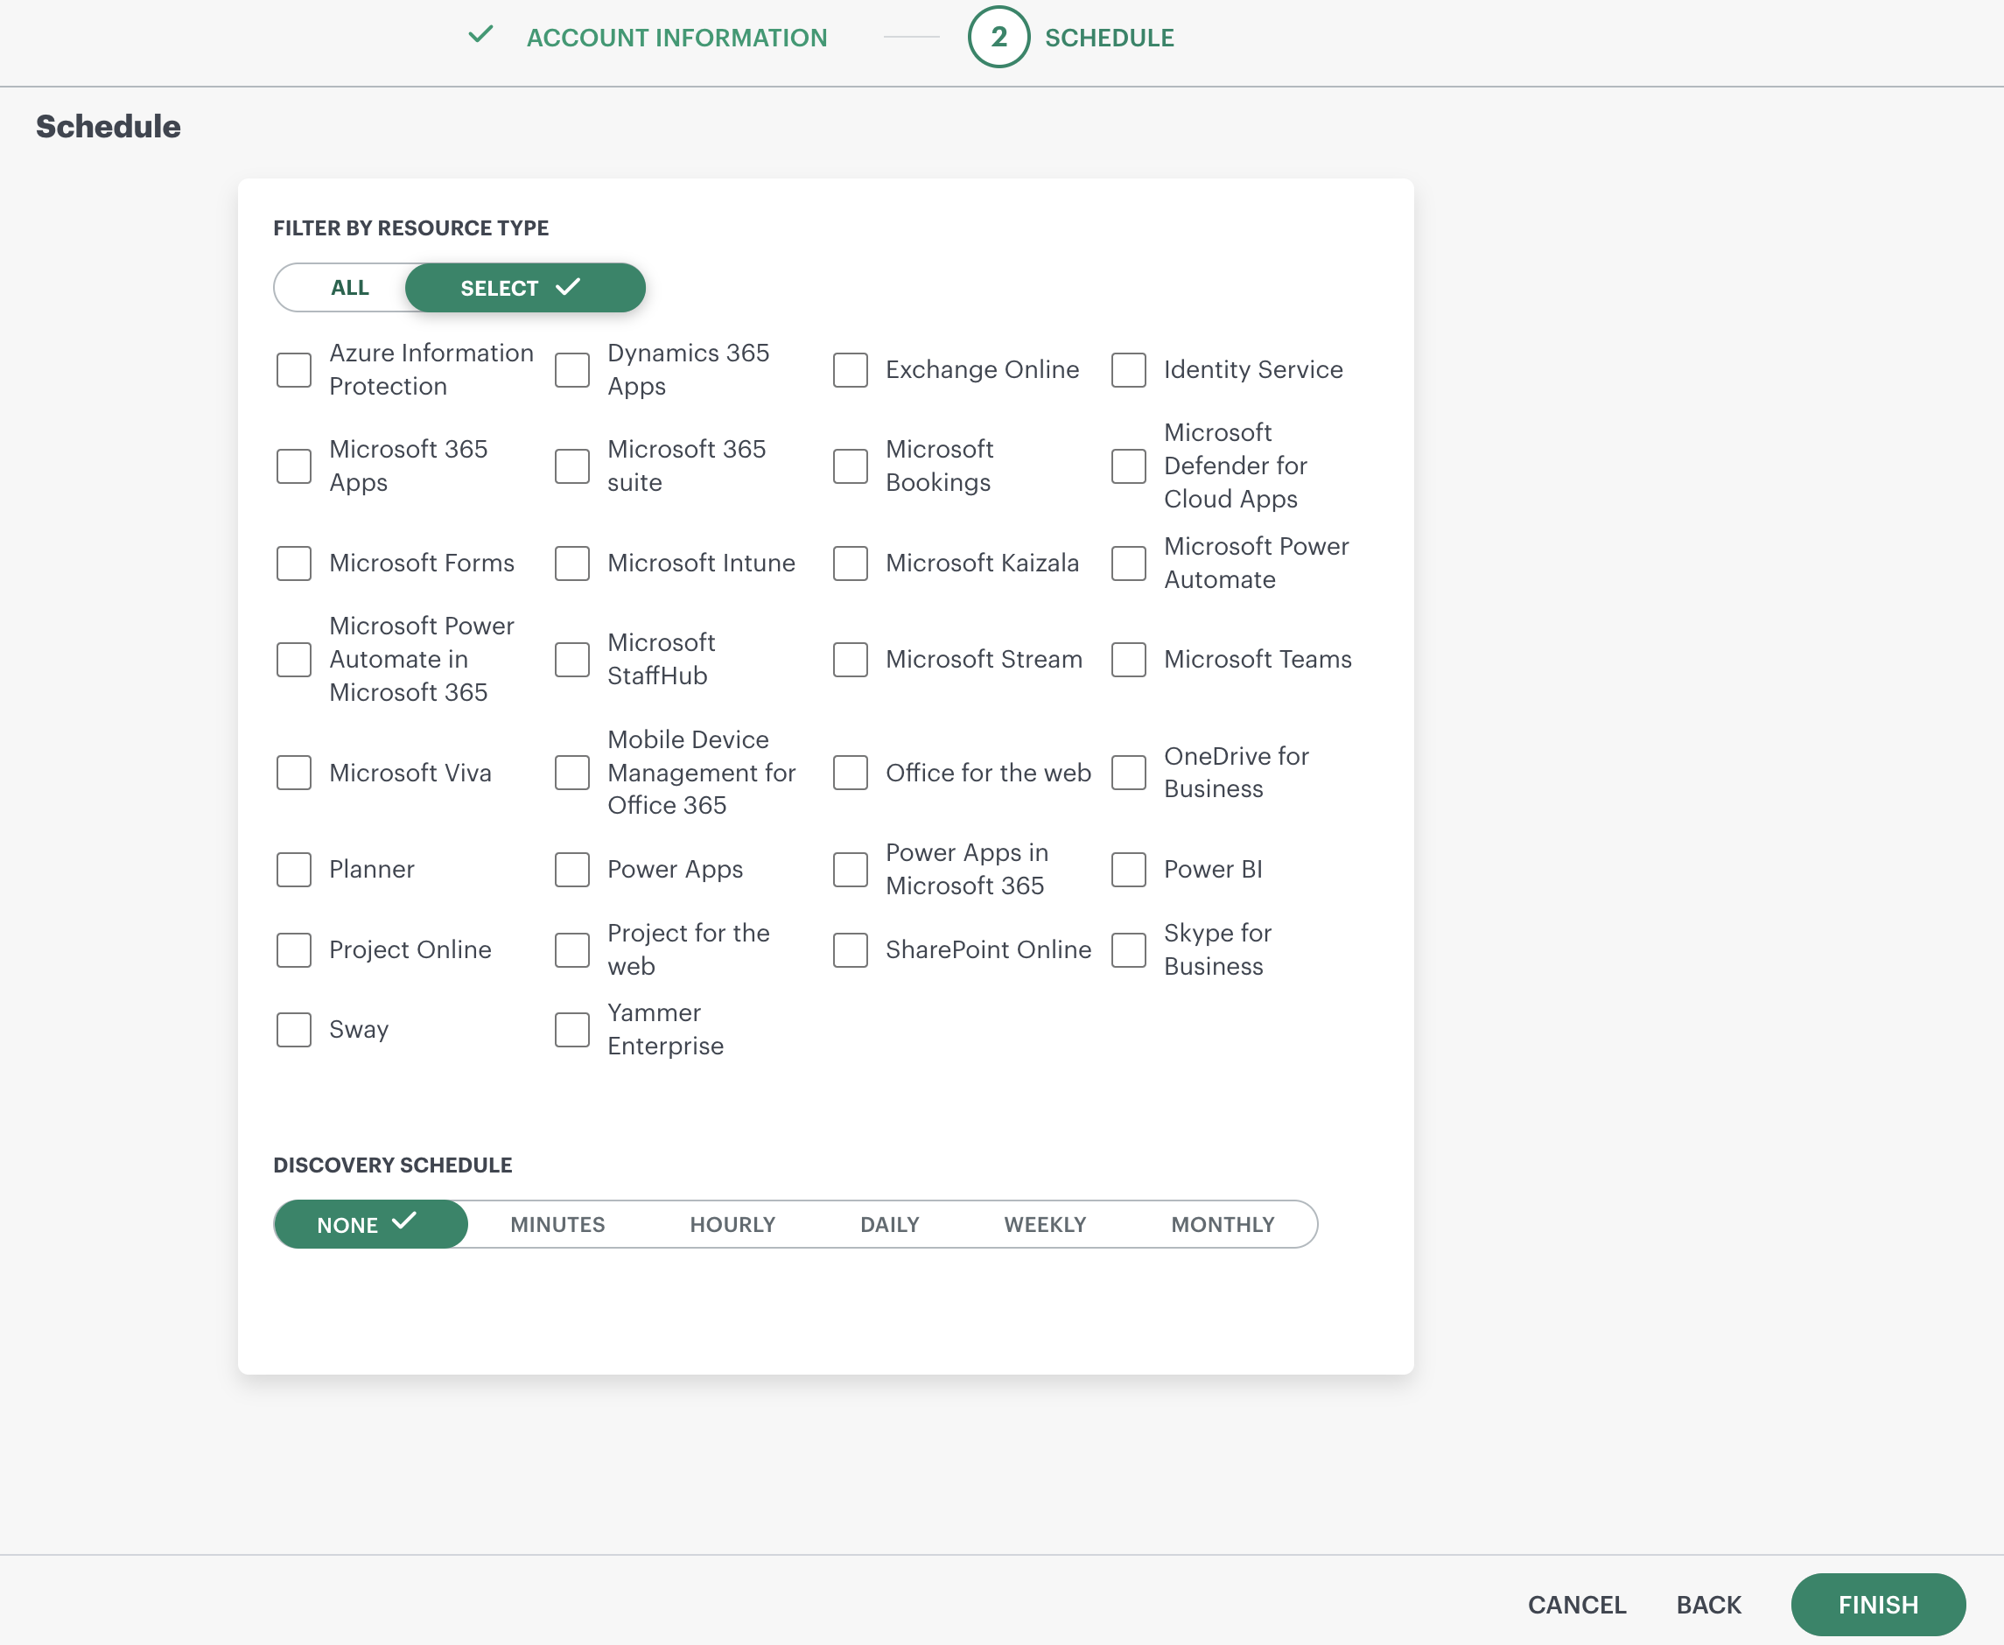This screenshot has width=2004, height=1645.
Task: Tick the Yammer Enterprise checkbox
Action: coord(572,1029)
